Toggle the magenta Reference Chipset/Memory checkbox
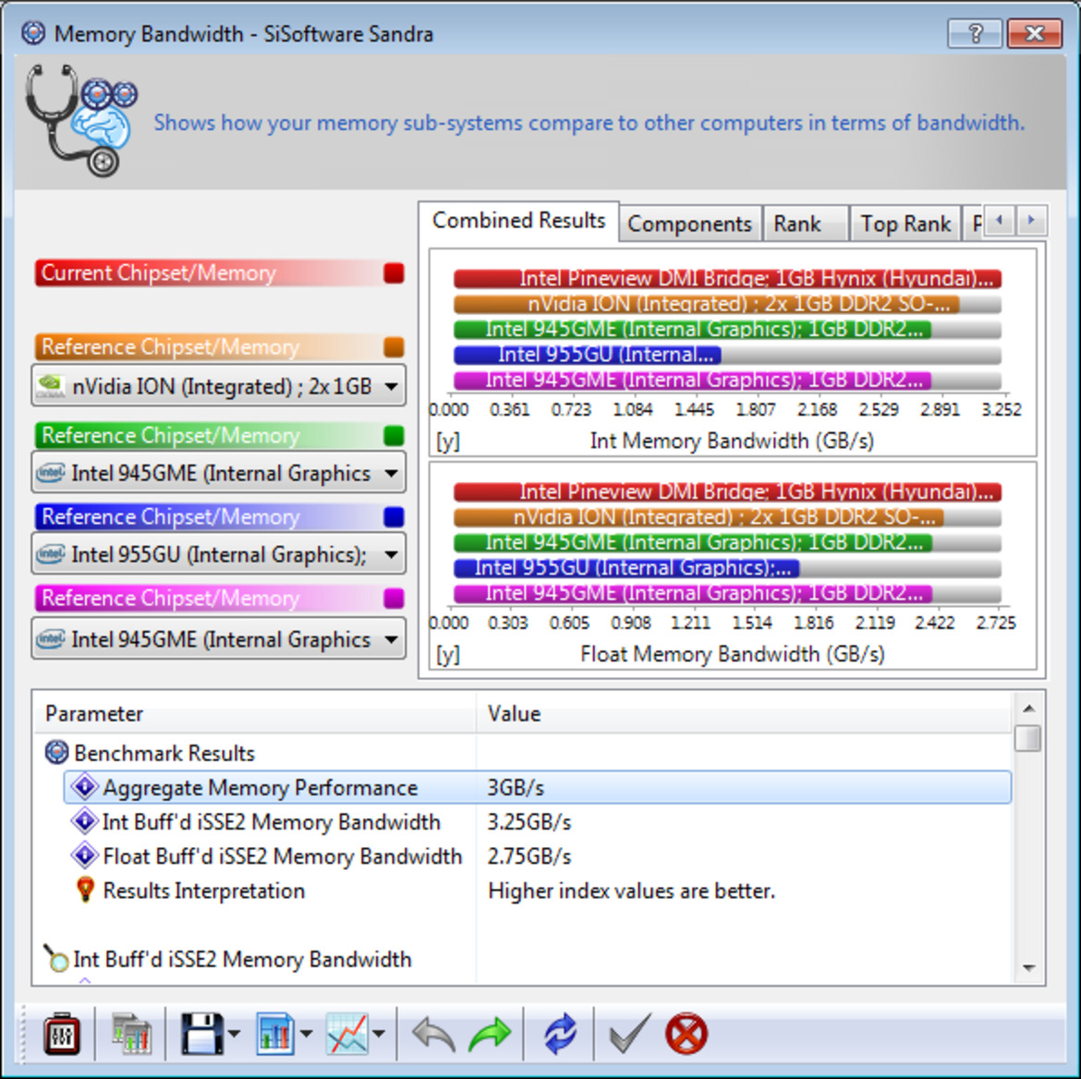The height and width of the screenshot is (1079, 1081). coord(394,599)
